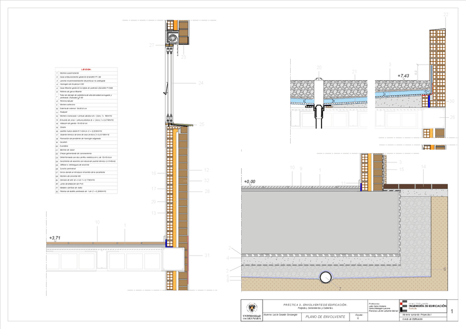Click callout number 30 beside parapet
This screenshot has height=329, width=466.
point(452,101)
